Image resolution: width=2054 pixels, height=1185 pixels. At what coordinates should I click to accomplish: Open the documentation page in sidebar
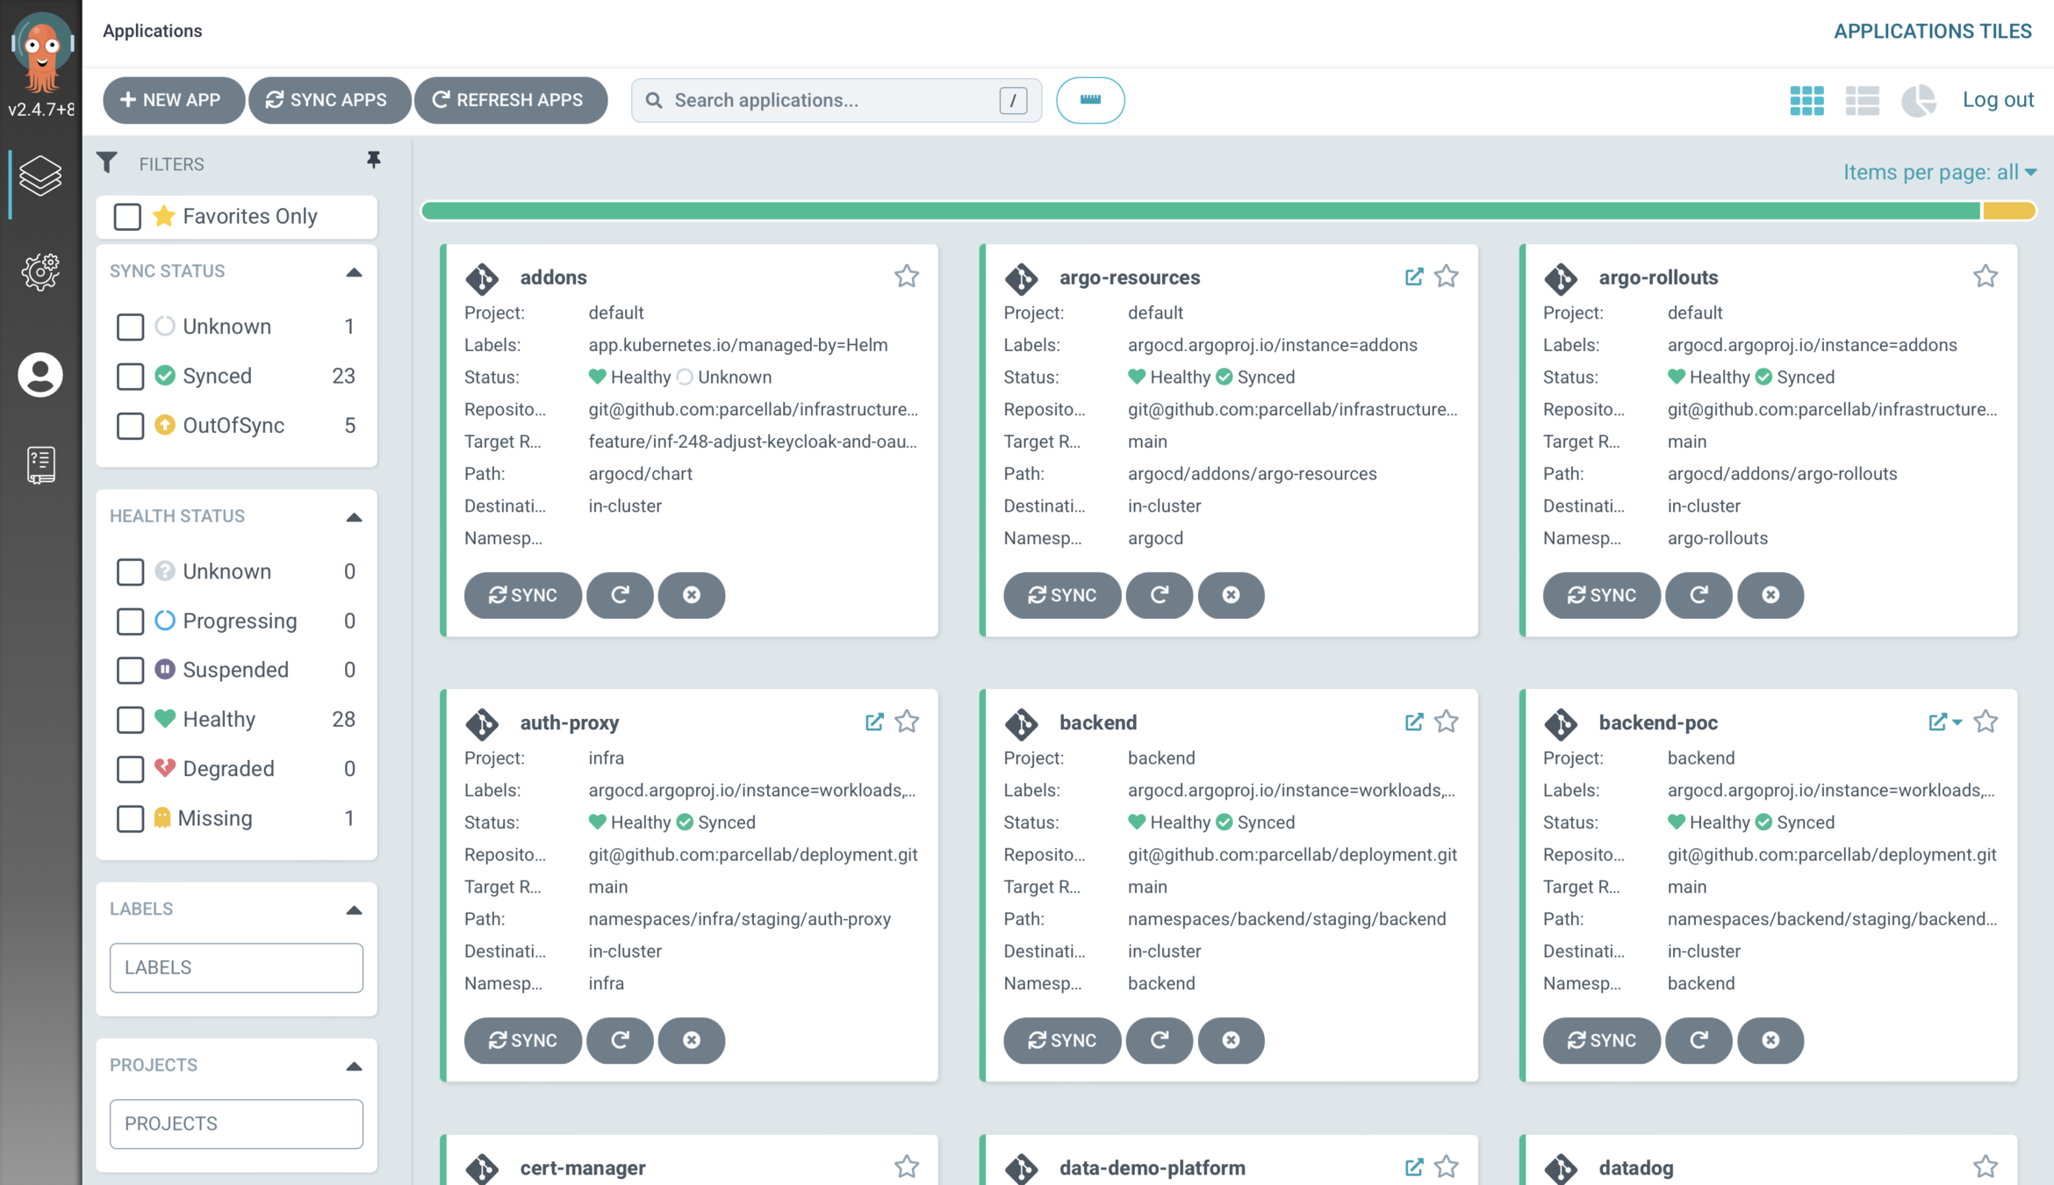point(40,465)
